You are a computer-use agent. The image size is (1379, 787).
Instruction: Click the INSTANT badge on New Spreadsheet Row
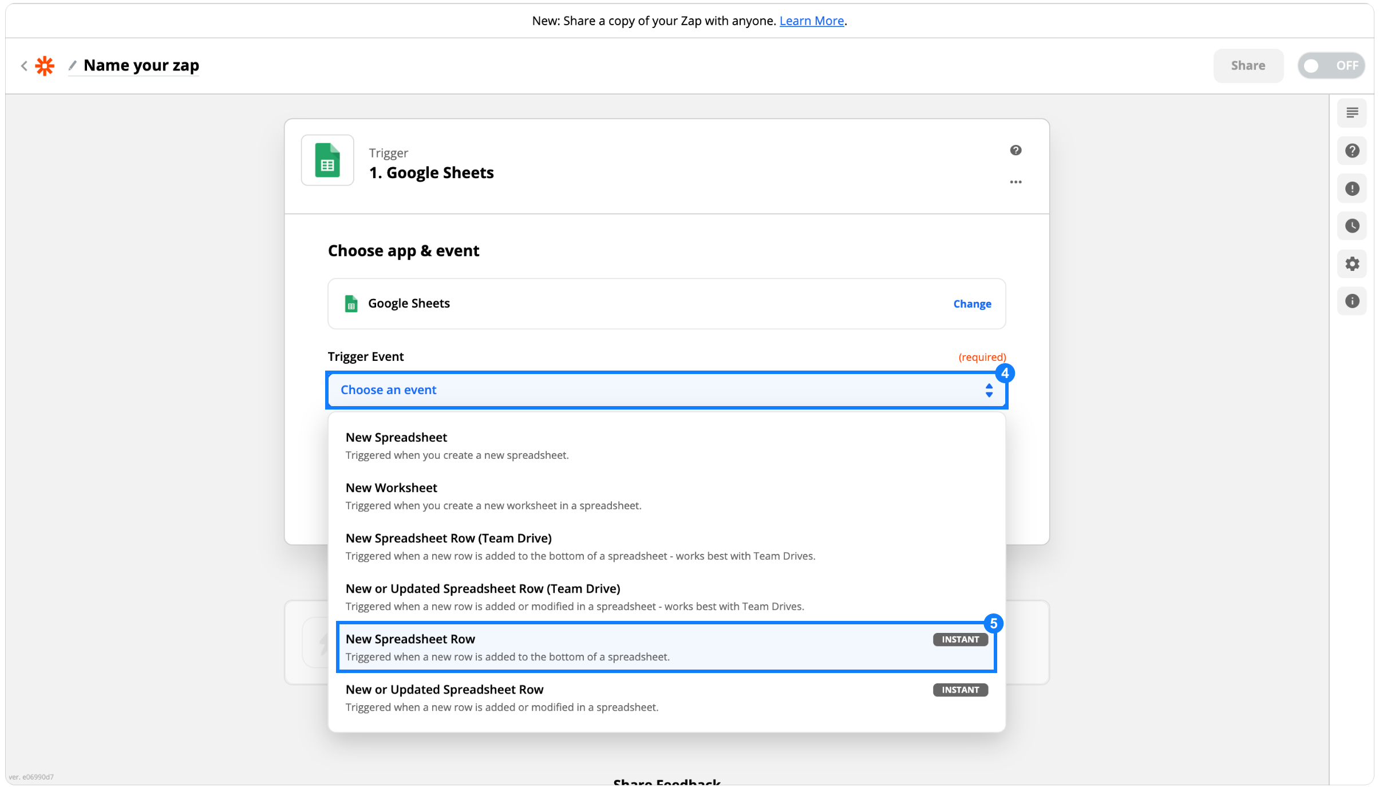960,639
